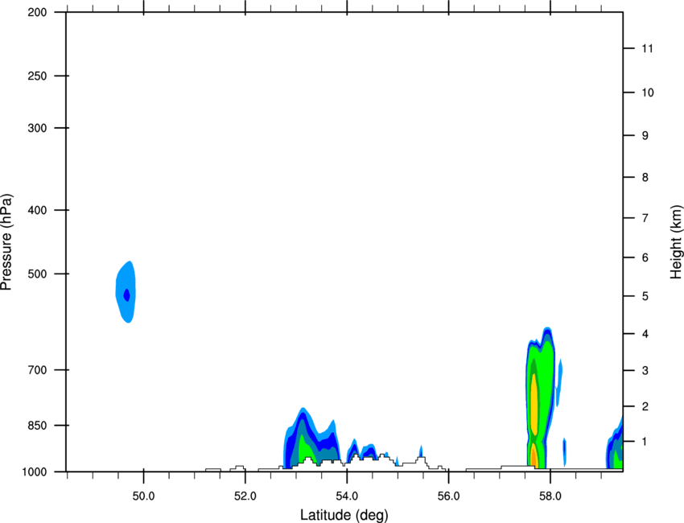684x523 pixels.
Task: Click the 4 km height label
Action: point(645,334)
